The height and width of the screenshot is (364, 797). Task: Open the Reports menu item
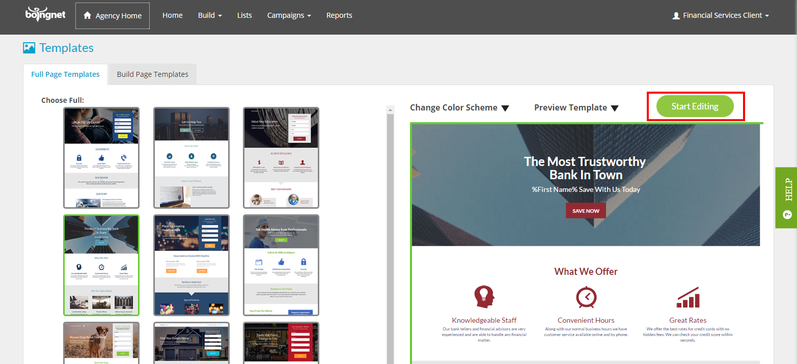339,15
